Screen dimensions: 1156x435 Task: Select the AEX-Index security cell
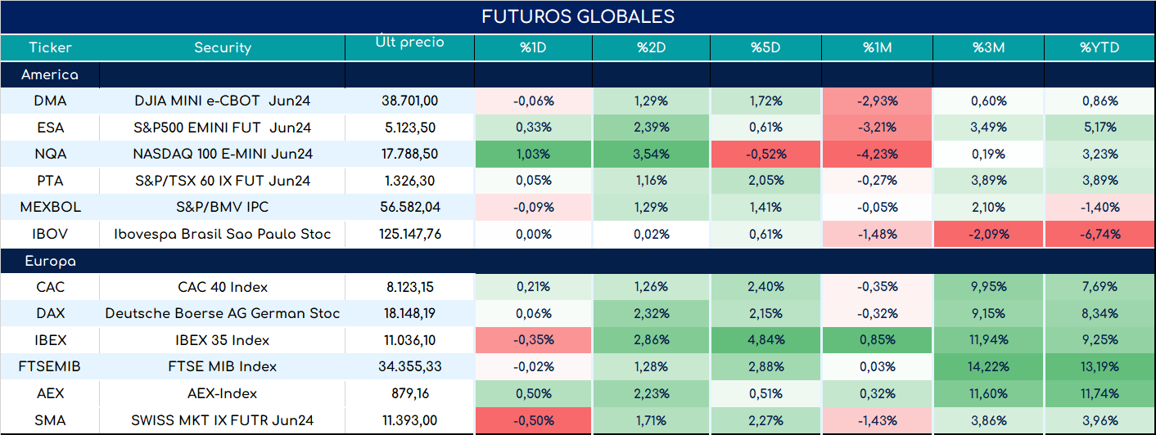[x=223, y=393]
